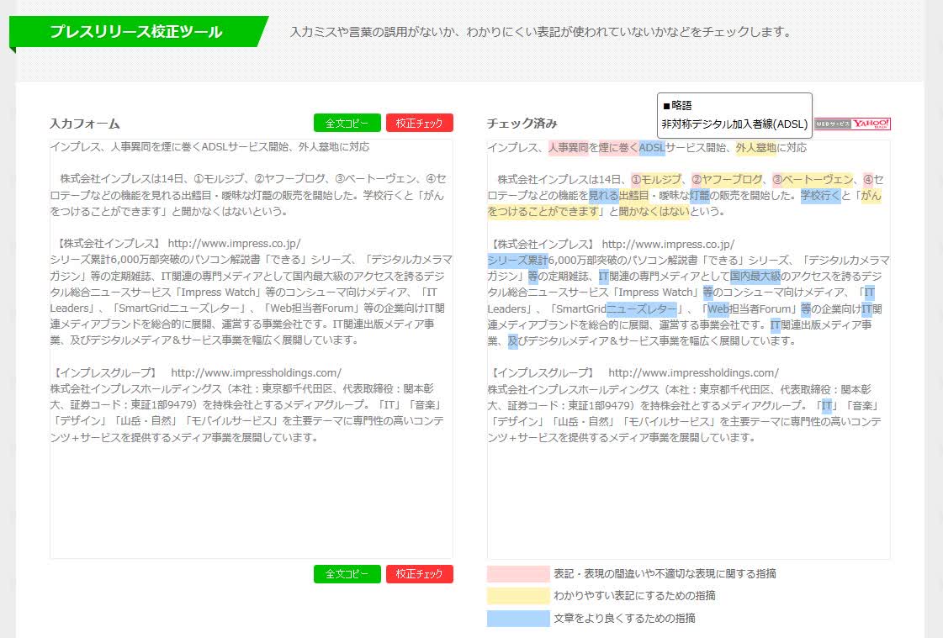Click highlighted ②ヤフーブログ in checked result
The width and height of the screenshot is (943, 638).
click(x=727, y=180)
